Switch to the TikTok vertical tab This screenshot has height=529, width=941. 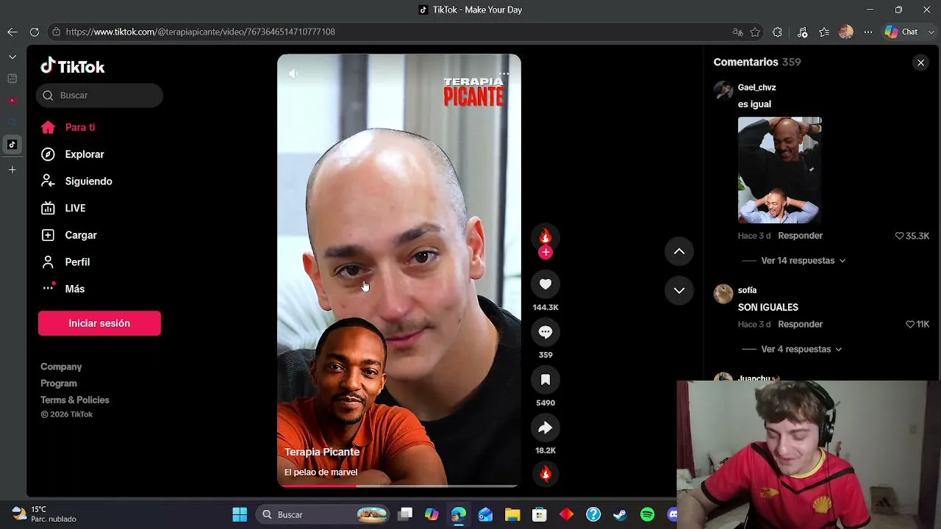pos(12,145)
